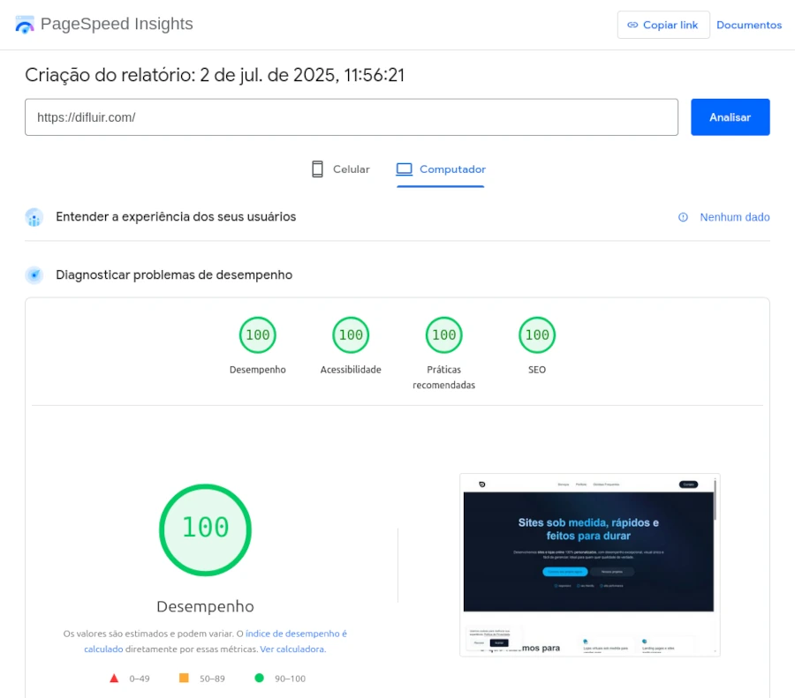Screen dimensions: 795x698
Task: Click the link chain icon in Copiar link
Action: tap(632, 25)
